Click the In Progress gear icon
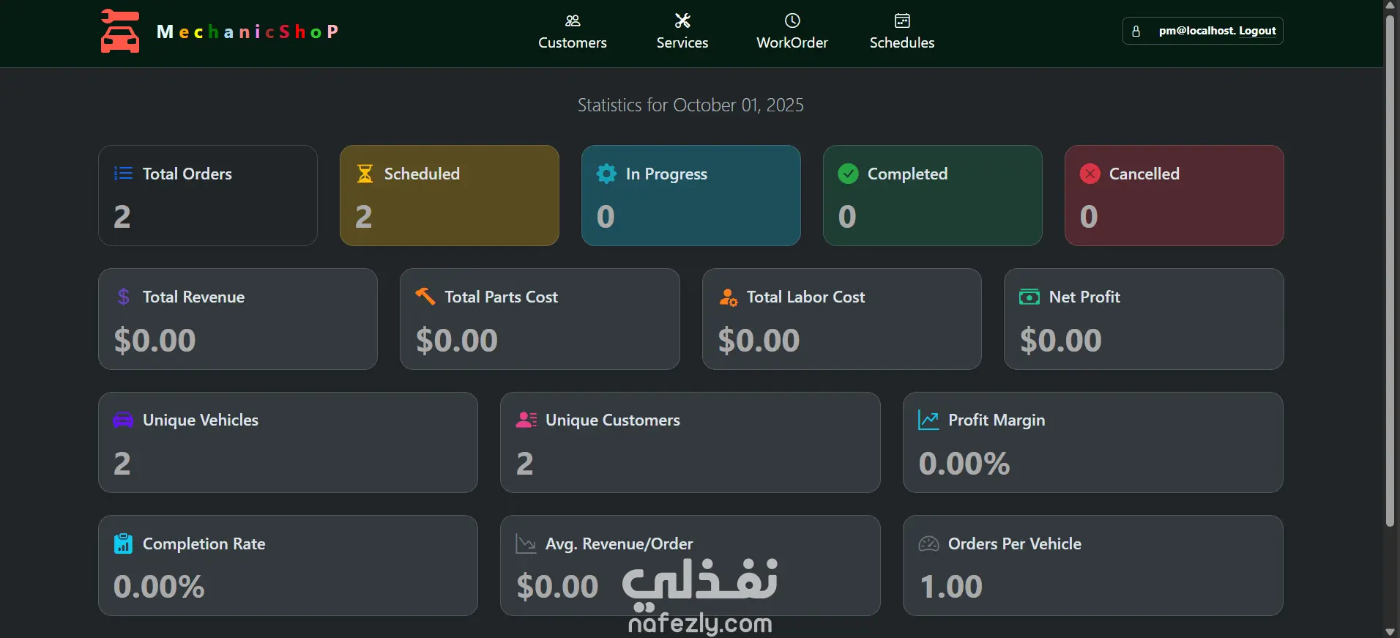Viewport: 1400px width, 638px height. pyautogui.click(x=606, y=174)
